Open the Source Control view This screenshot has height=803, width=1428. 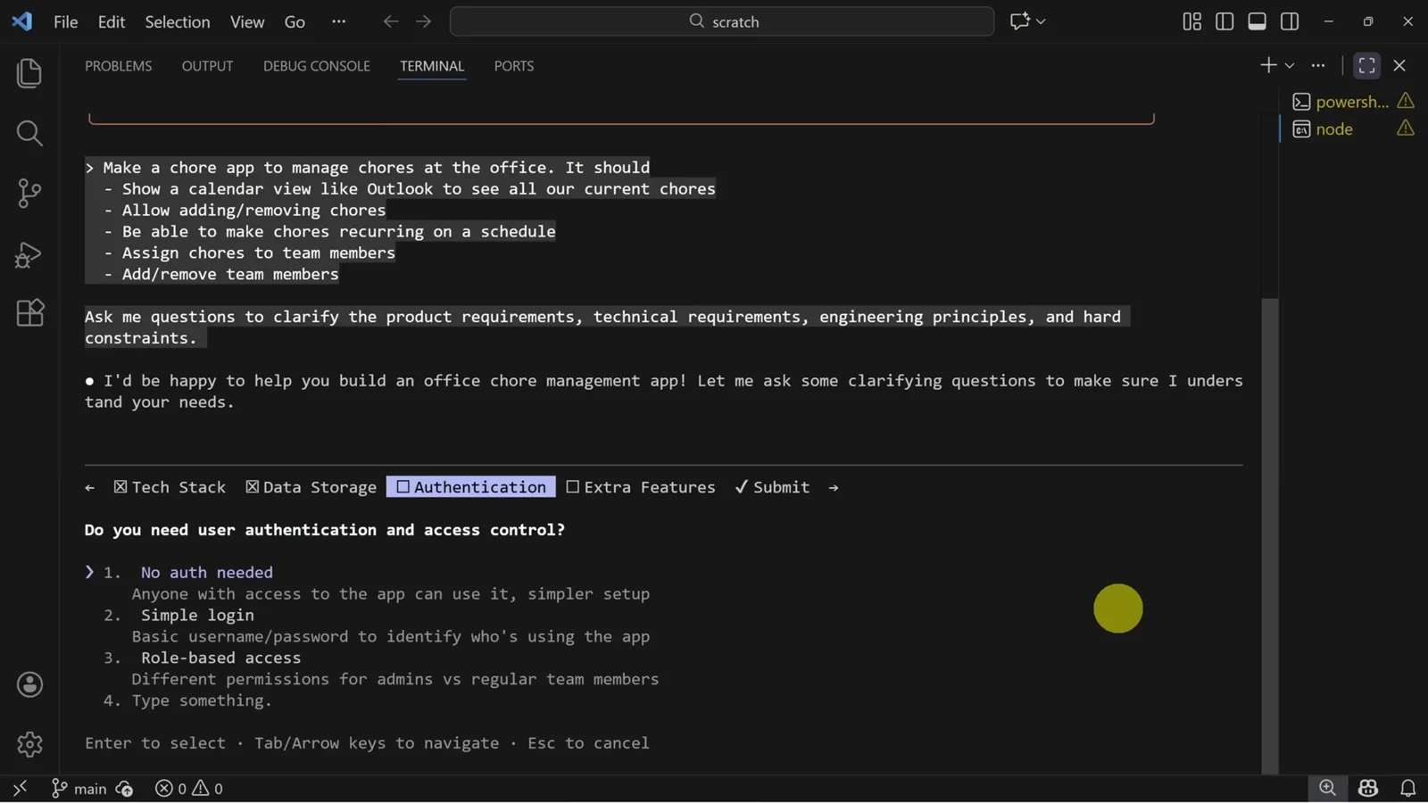coord(29,193)
